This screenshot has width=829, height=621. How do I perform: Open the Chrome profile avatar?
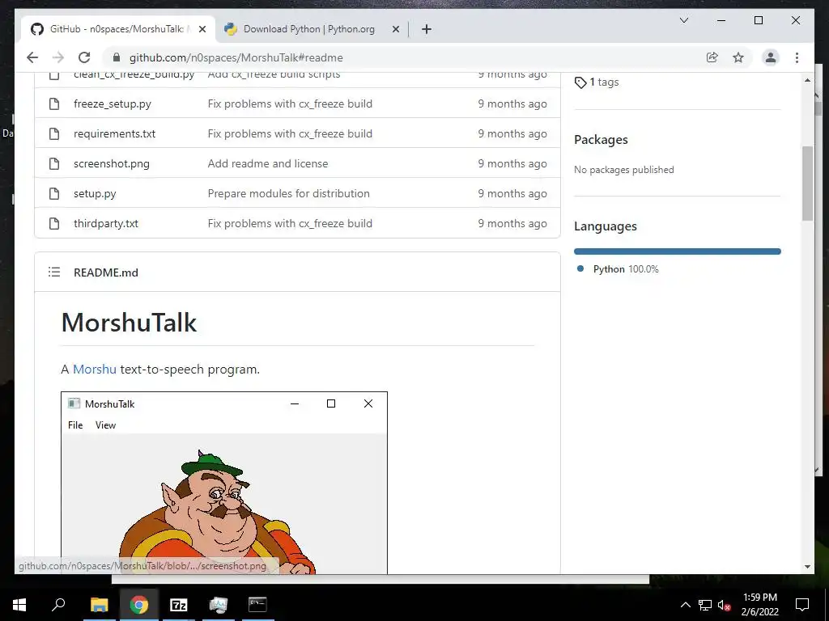click(x=771, y=57)
